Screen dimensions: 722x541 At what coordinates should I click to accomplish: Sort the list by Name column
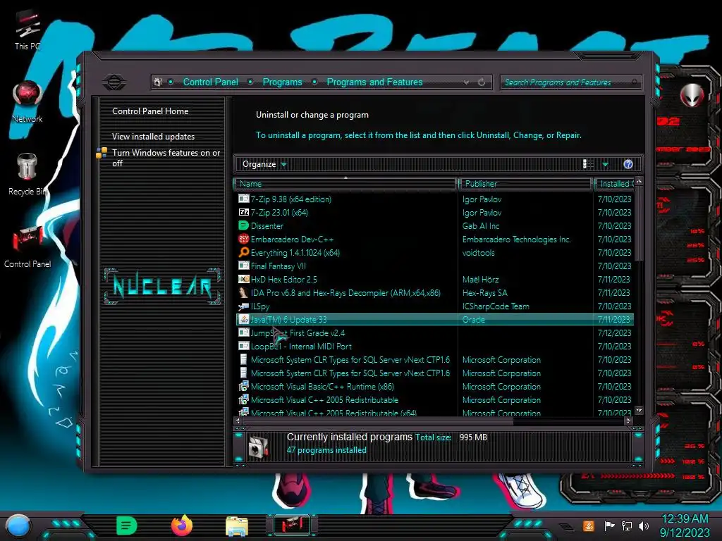click(345, 184)
